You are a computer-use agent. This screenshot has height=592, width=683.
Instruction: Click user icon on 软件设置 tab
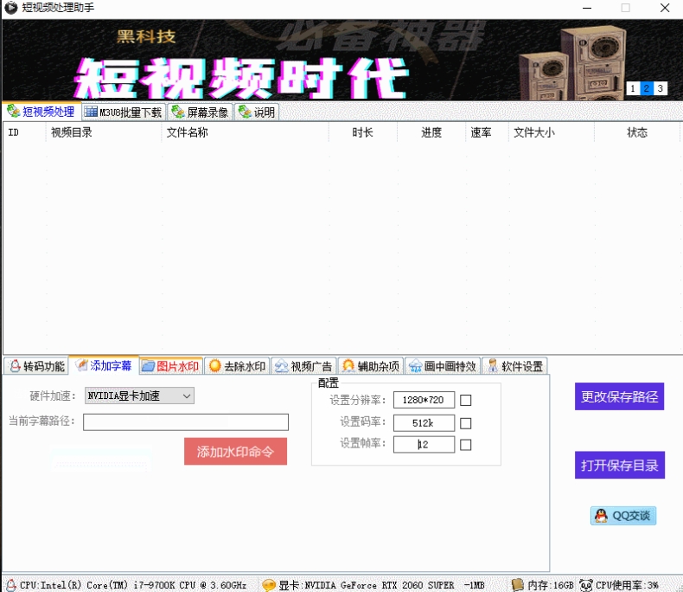click(x=493, y=366)
